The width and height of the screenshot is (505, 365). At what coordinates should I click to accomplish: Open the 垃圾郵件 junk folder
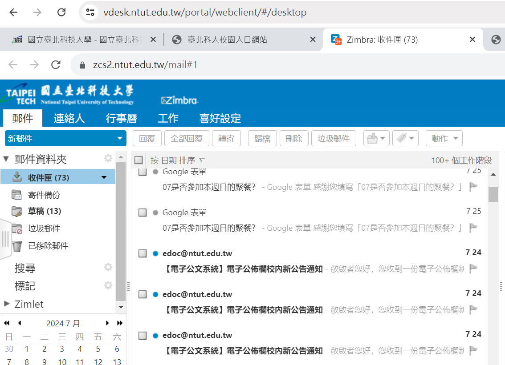pyautogui.click(x=44, y=229)
